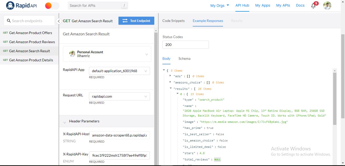The width and height of the screenshot is (345, 166).
Task: Select Get Amazon Product Reviews endpoint
Action: [x=32, y=42]
